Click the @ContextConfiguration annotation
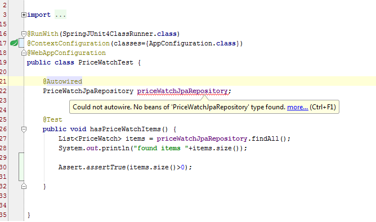 click(68, 43)
